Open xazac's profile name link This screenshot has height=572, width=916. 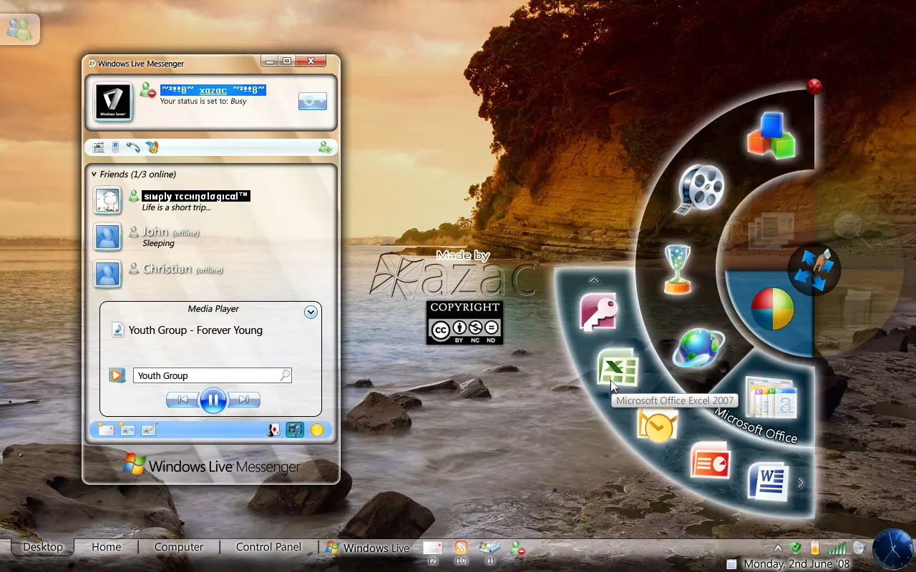point(213,90)
